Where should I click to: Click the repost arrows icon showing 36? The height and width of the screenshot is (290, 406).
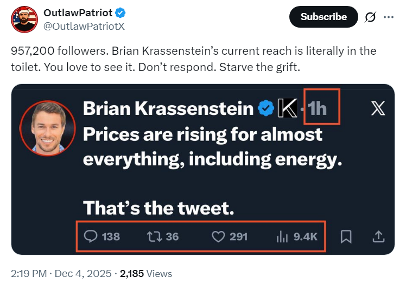pos(154,236)
